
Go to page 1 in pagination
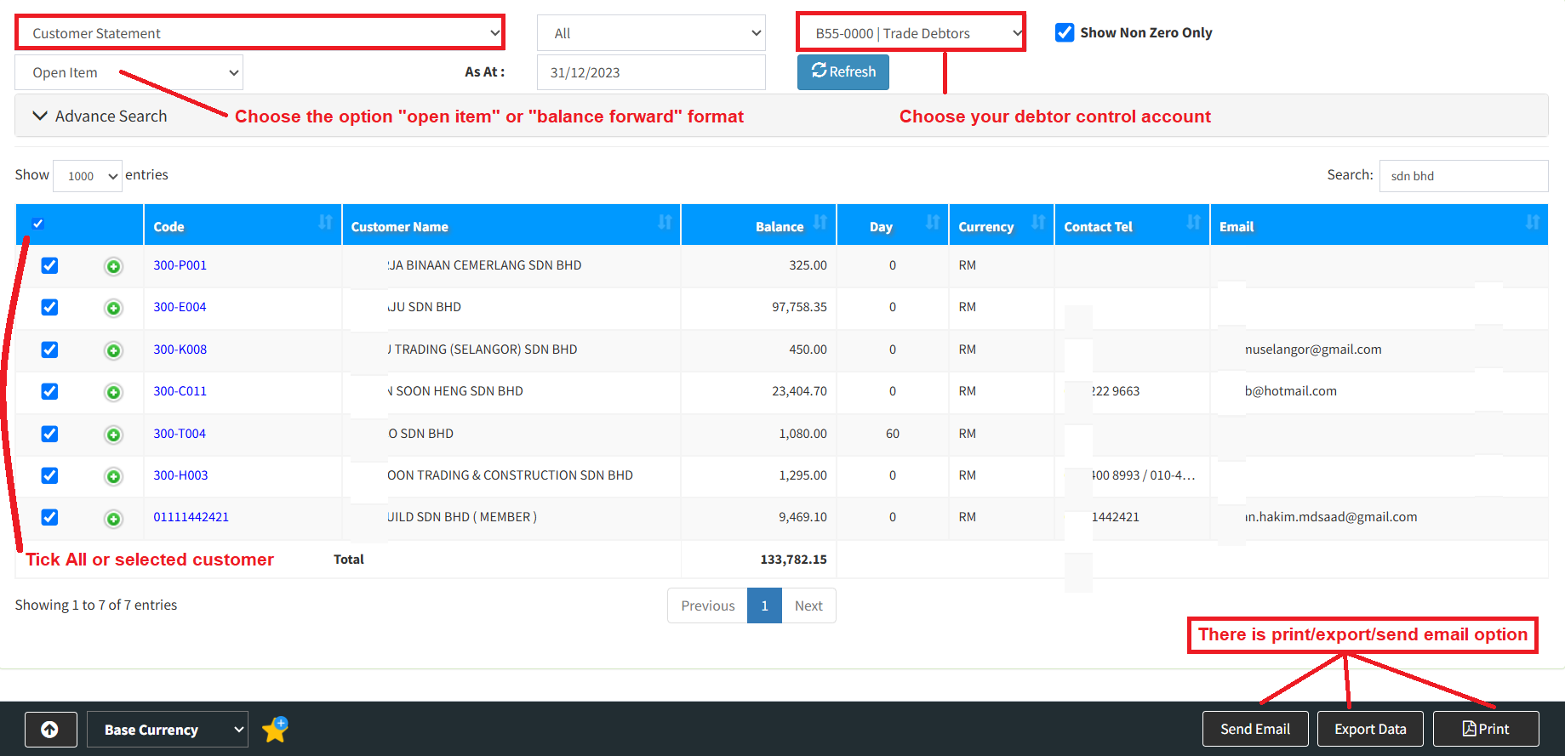764,605
